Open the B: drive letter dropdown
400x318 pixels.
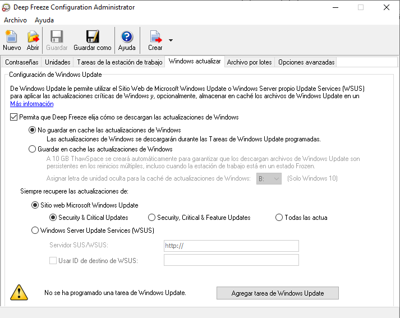(269, 178)
